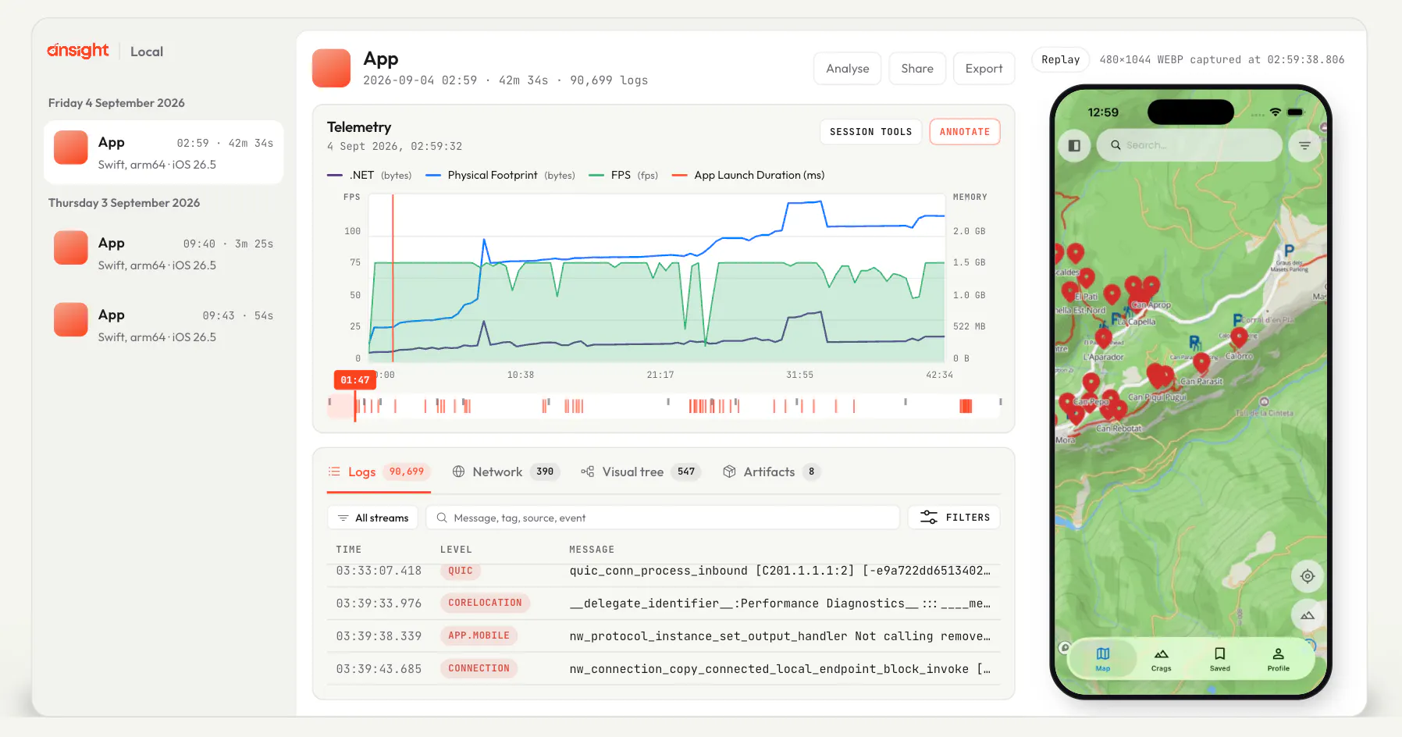The width and height of the screenshot is (1402, 737).
Task: Open the 09:40 App session
Action: click(x=163, y=254)
